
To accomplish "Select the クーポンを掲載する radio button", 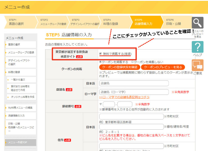I will [x=100, y=62].
